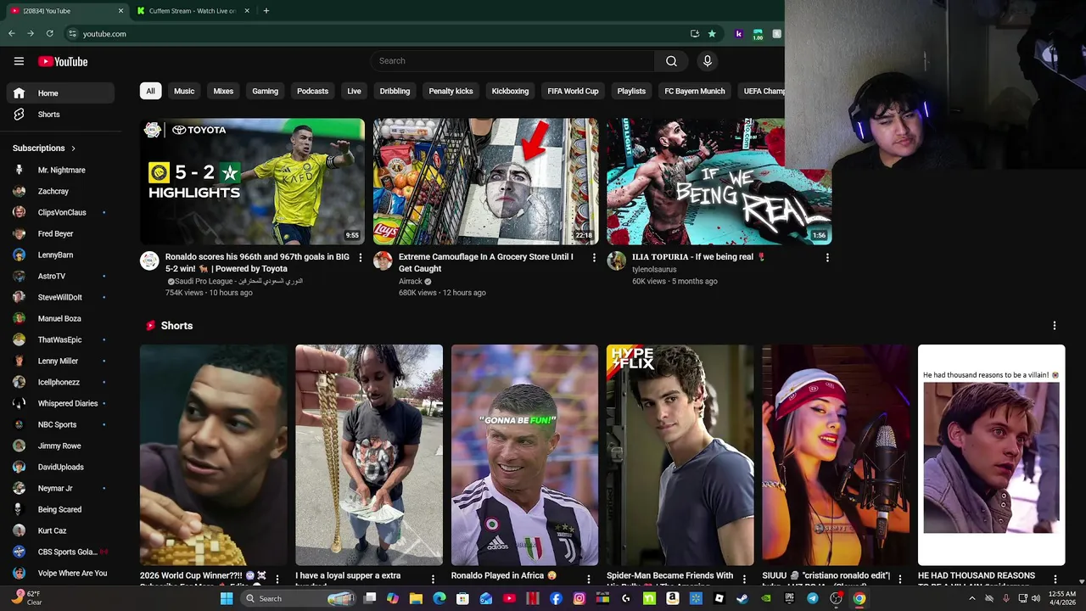Play the Ronaldo 5-2 Highlights thumbnail
This screenshot has height=611, width=1086.
[252, 182]
